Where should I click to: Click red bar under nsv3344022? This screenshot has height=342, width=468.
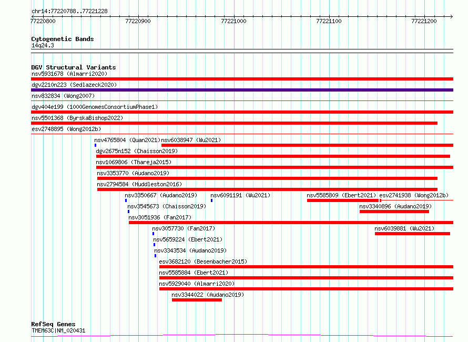(197, 300)
